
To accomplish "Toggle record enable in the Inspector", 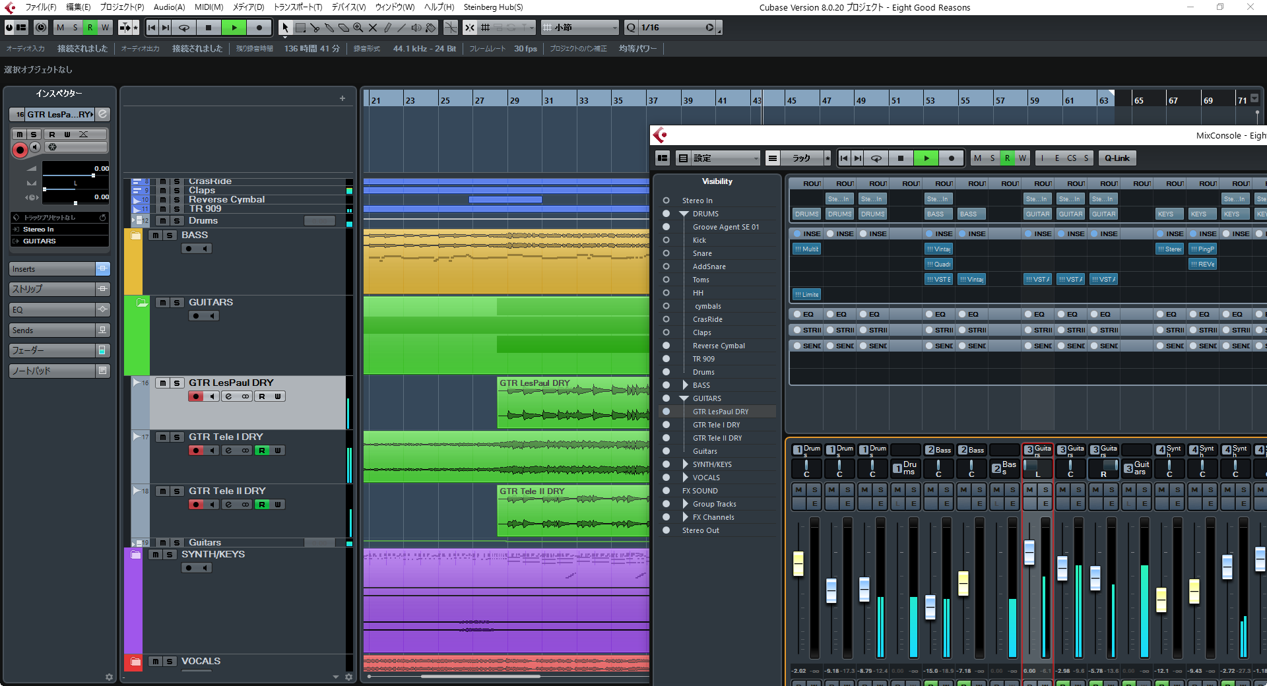I will click(x=20, y=150).
